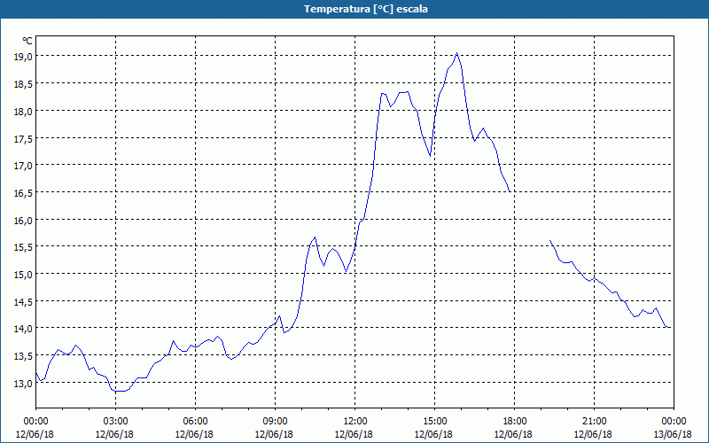Click the 14,5 y-axis value
709x443 pixels.
(24, 301)
